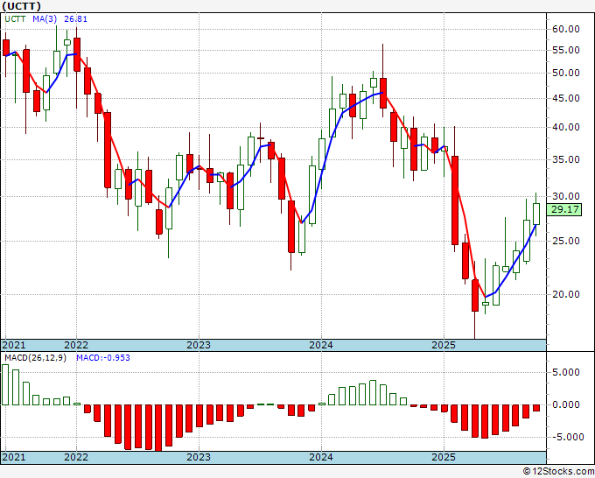Click 2023 on the MACD timeline
The image size is (595, 478).
point(199,458)
